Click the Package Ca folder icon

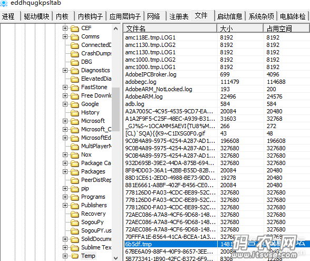pos(75,163)
